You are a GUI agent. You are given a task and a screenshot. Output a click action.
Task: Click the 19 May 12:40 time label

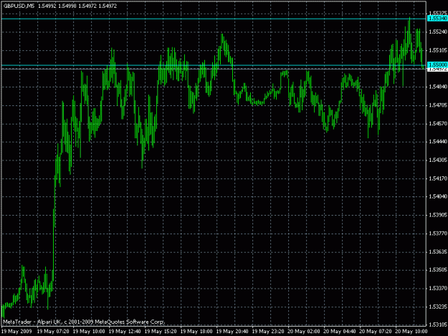coord(125,332)
